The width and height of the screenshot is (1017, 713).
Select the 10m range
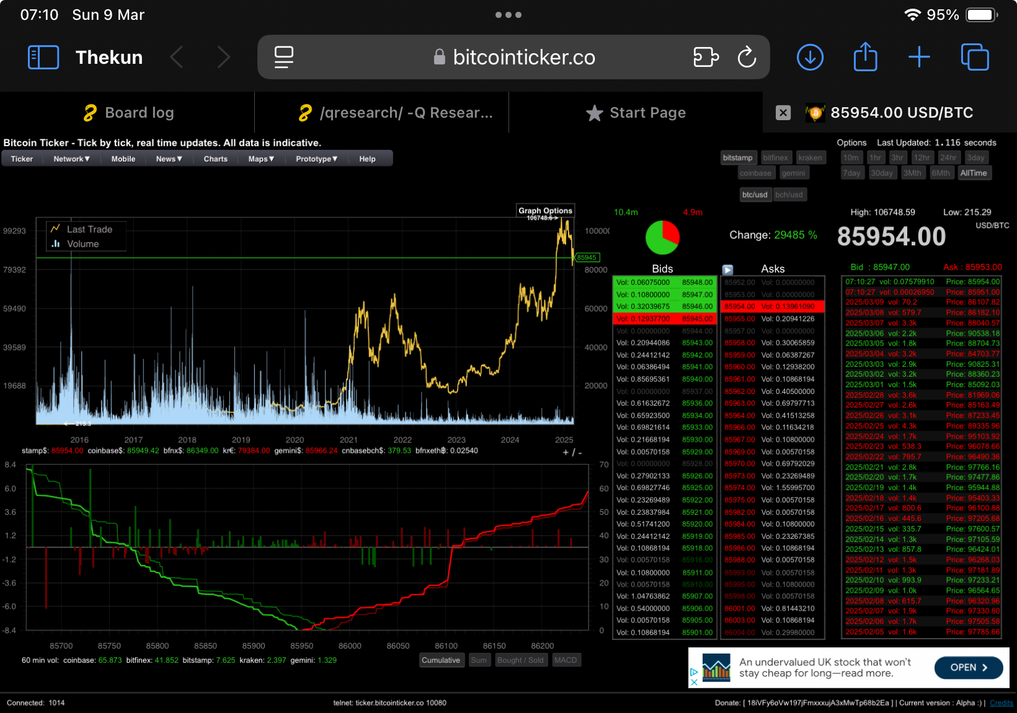pos(851,158)
